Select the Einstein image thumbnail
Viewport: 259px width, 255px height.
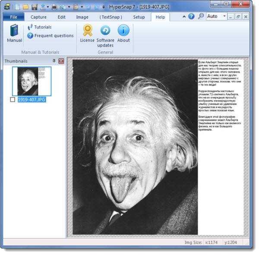tap(32, 81)
